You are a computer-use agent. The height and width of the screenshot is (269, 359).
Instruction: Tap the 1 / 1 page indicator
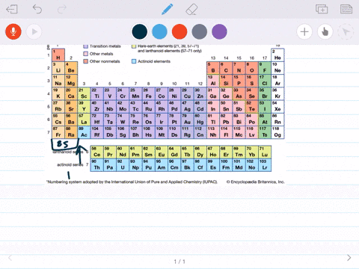point(179,262)
